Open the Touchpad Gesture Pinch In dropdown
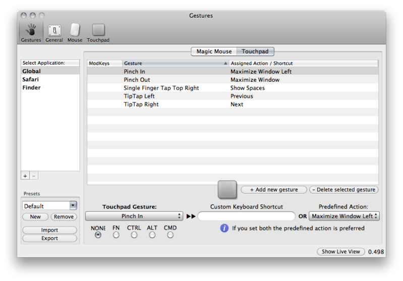This screenshot has height=281, width=403. tap(134, 216)
